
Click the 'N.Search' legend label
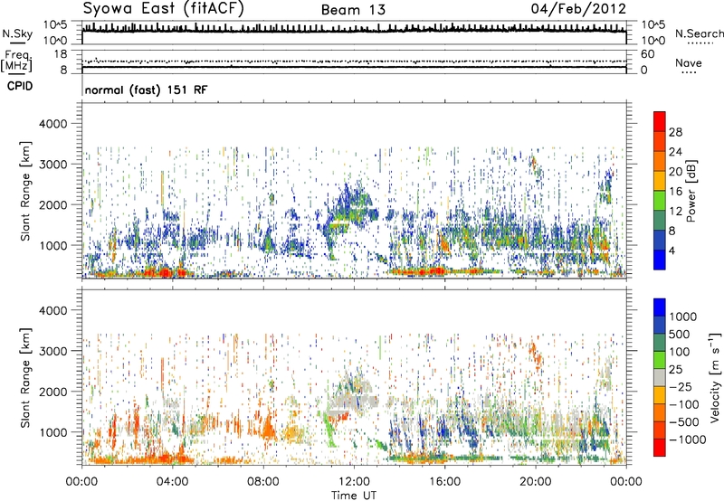tap(699, 33)
